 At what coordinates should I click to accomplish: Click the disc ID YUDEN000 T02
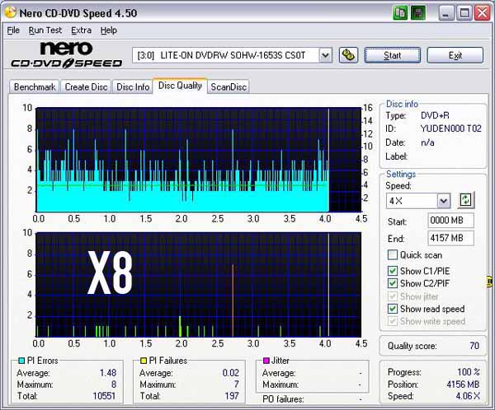[450, 128]
